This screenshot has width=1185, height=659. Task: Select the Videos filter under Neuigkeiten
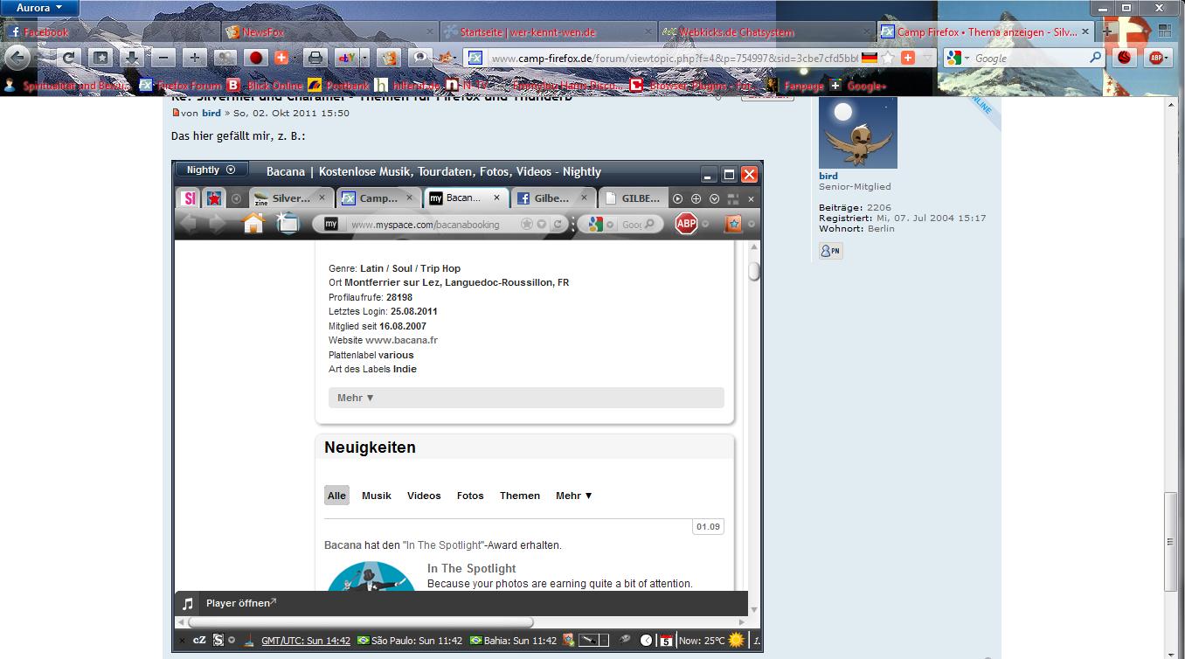(x=424, y=496)
